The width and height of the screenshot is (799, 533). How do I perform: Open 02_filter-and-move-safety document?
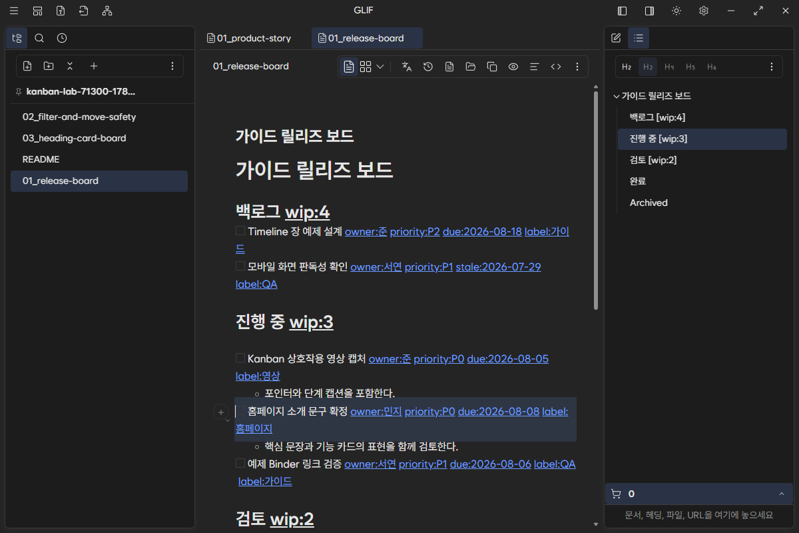pos(99,117)
